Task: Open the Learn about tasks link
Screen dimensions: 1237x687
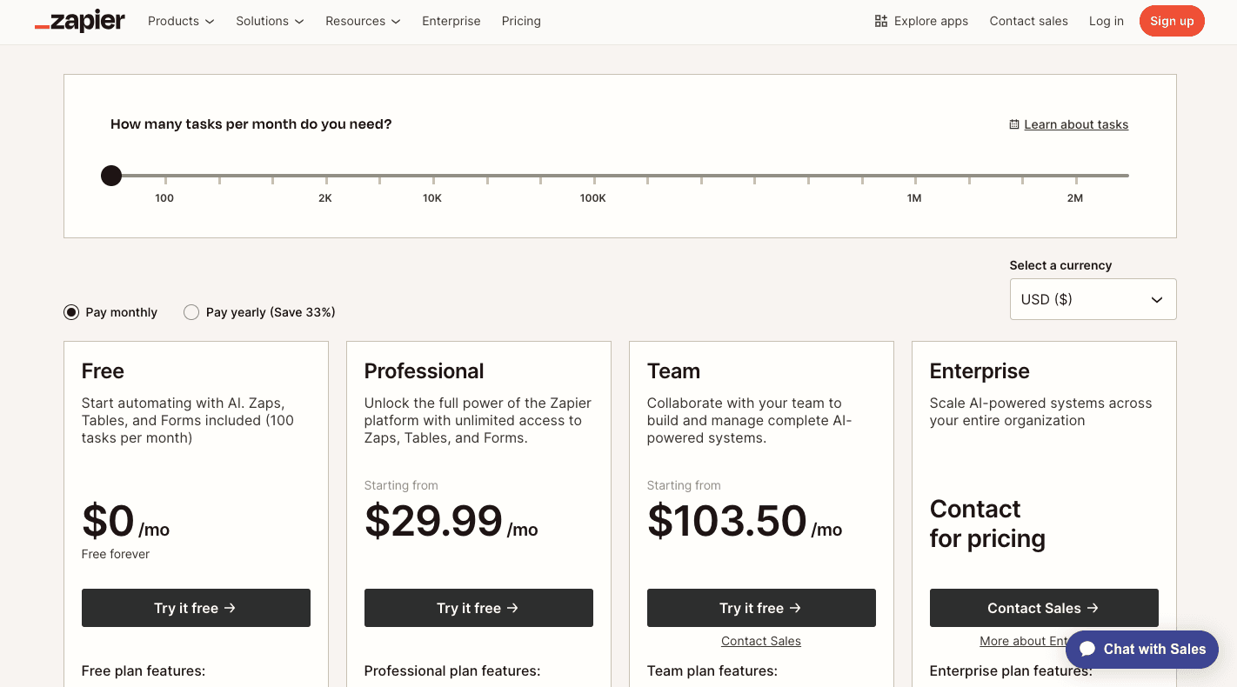Action: (1076, 124)
